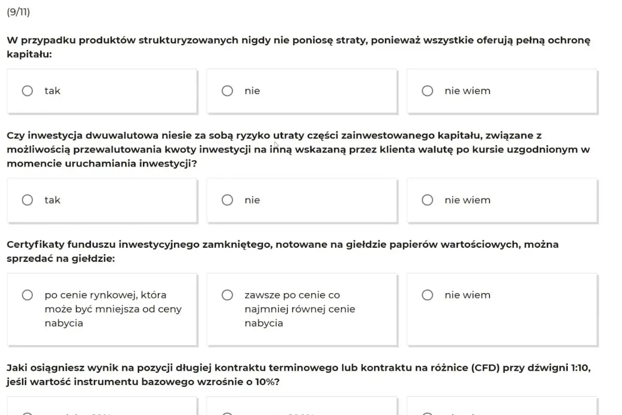Select 'tak' for the dual-currency investment question
Image resolution: width=622 pixels, height=415 pixels.
27,200
